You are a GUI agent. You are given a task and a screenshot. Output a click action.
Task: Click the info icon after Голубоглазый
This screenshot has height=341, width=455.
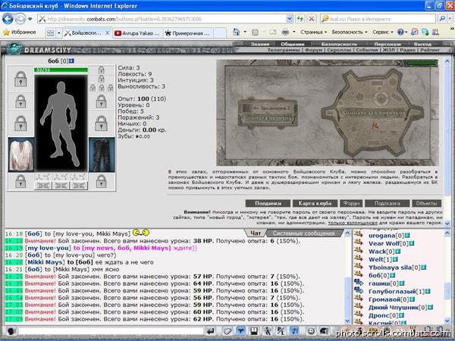(428, 292)
